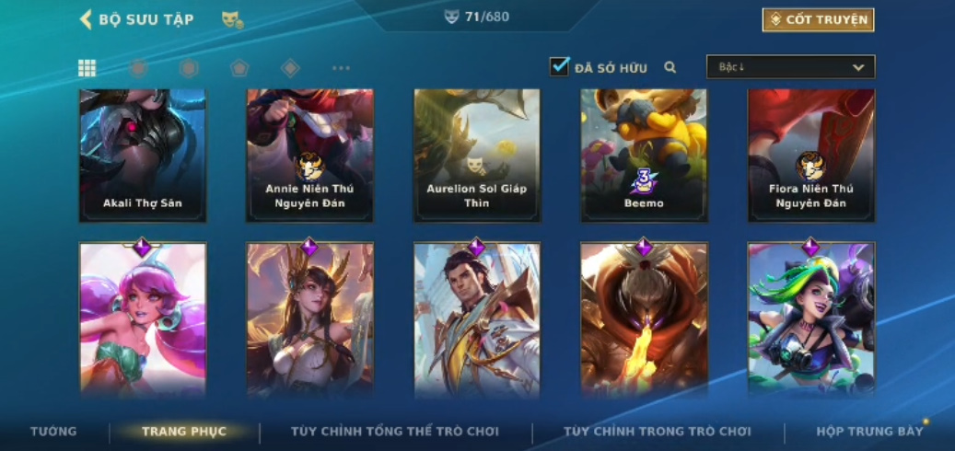Filter by the circle rarity gem icon

click(x=138, y=68)
